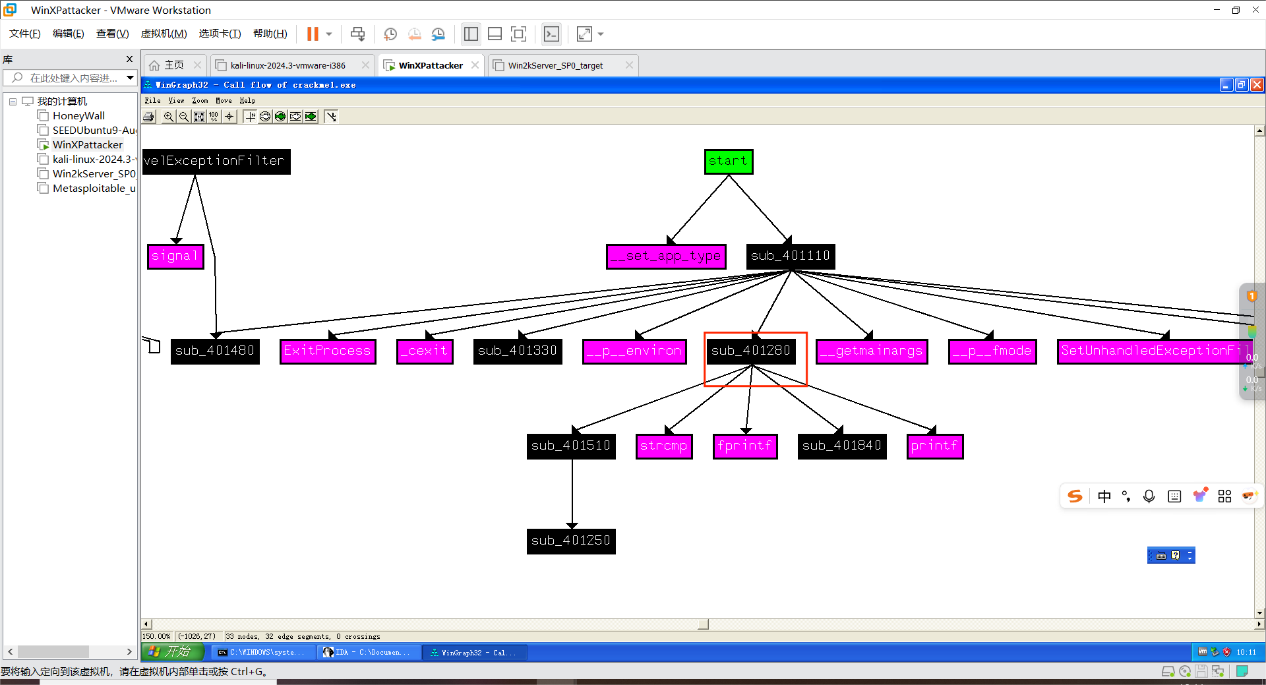Click the strcmp graph node
Image resolution: width=1266 pixels, height=685 pixels.
coord(663,446)
